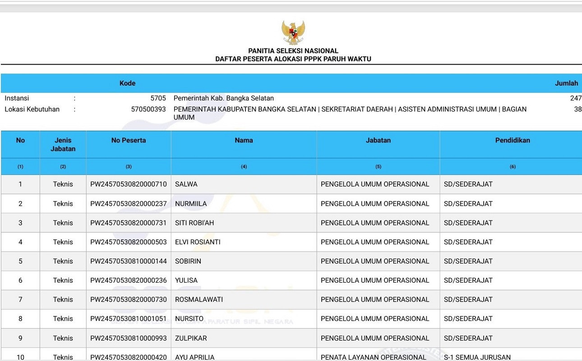Screen dimensions: 582x361
Task: Click the Kode header label
Action: (127, 83)
